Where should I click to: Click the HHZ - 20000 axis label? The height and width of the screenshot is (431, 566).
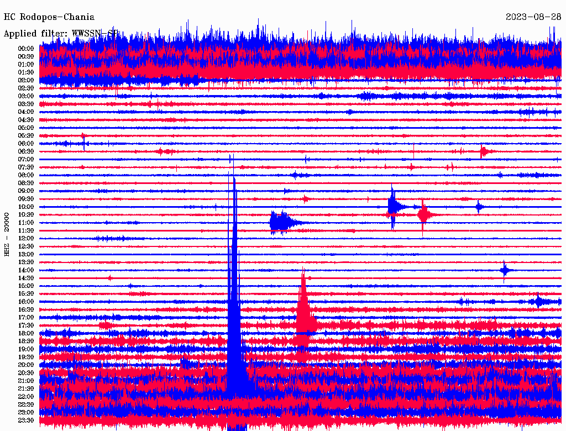point(7,234)
